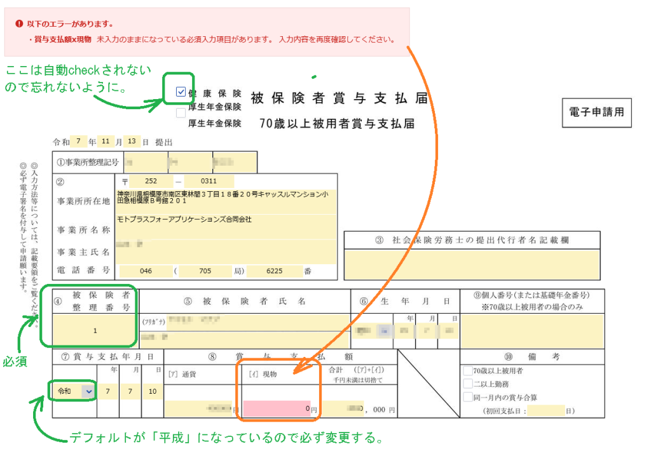
Task: Tick the 70歳以上被用者 checkbox
Action: coord(468,371)
